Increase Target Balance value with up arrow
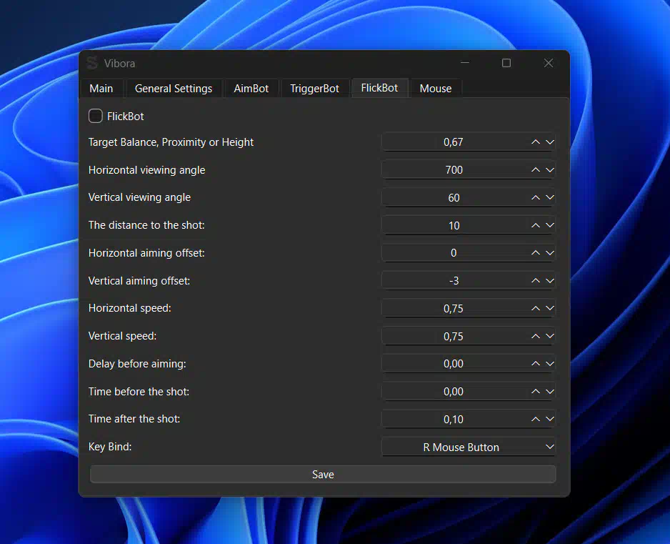This screenshot has width=670, height=544. 536,142
